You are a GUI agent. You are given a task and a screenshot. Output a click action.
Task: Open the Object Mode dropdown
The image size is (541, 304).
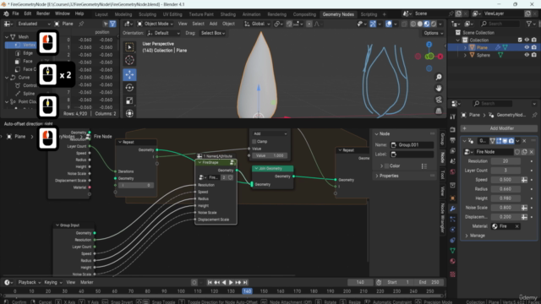(x=156, y=24)
